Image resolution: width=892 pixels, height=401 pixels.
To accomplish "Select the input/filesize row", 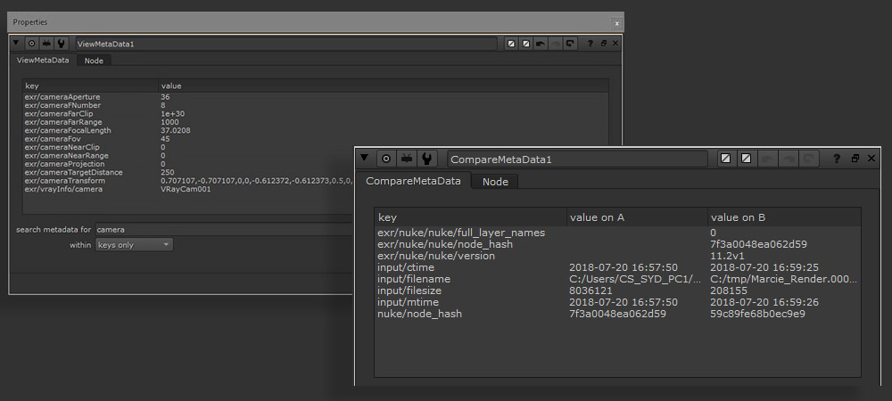I will coord(617,291).
